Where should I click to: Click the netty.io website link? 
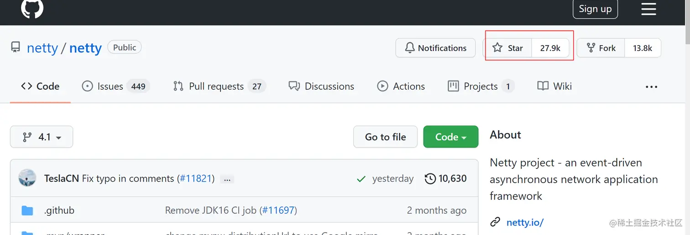[x=525, y=222]
